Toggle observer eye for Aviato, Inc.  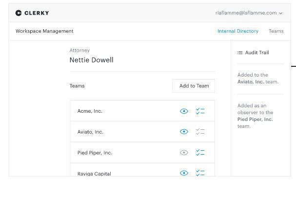pos(184,132)
